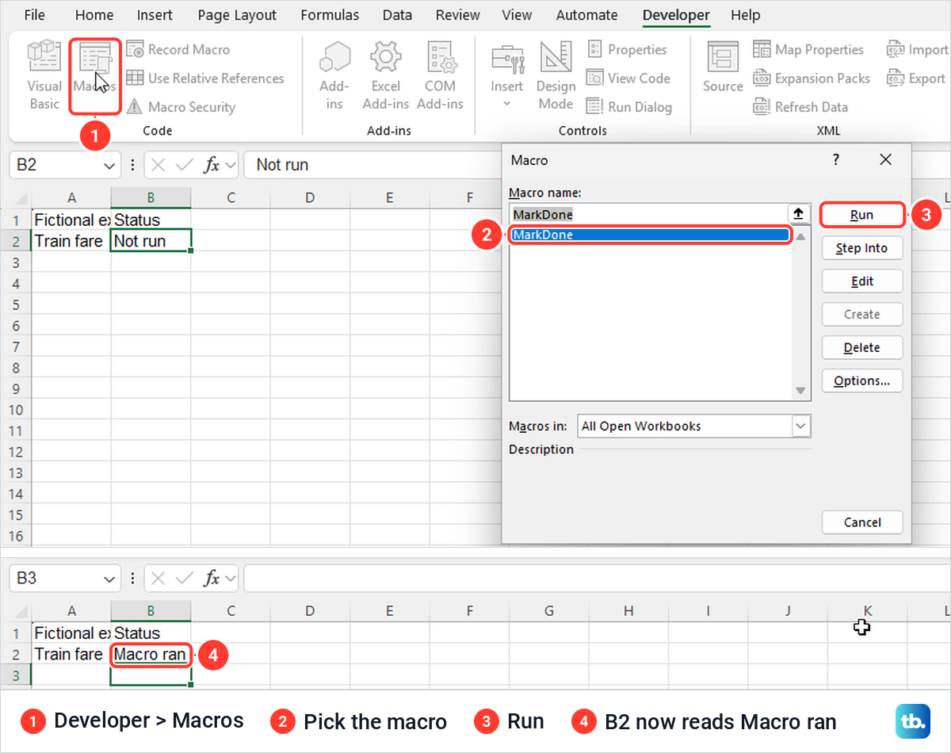The height and width of the screenshot is (753, 951).
Task: Open control Properties
Action: pyautogui.click(x=627, y=49)
